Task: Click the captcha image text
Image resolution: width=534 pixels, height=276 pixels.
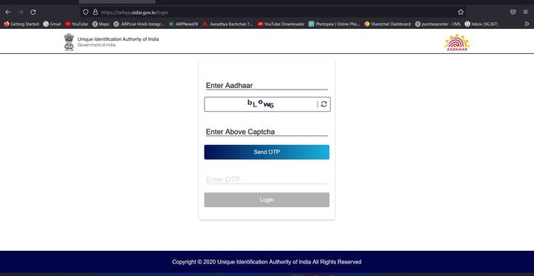Action: [260, 104]
